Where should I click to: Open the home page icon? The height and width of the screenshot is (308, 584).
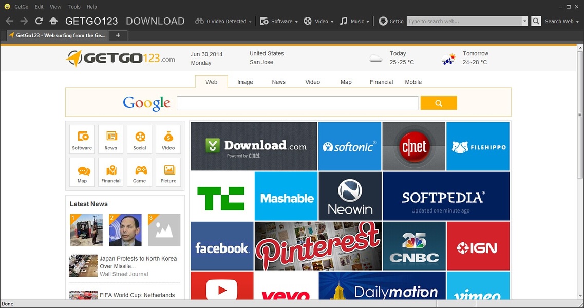point(53,21)
